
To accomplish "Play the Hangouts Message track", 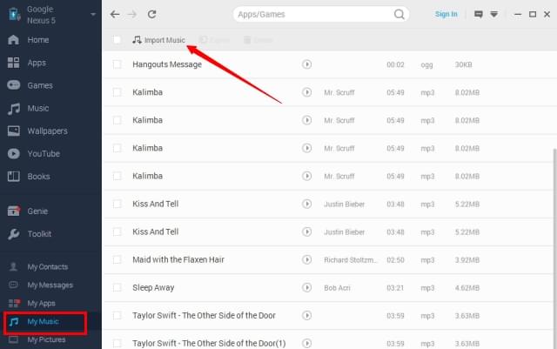I will click(307, 64).
